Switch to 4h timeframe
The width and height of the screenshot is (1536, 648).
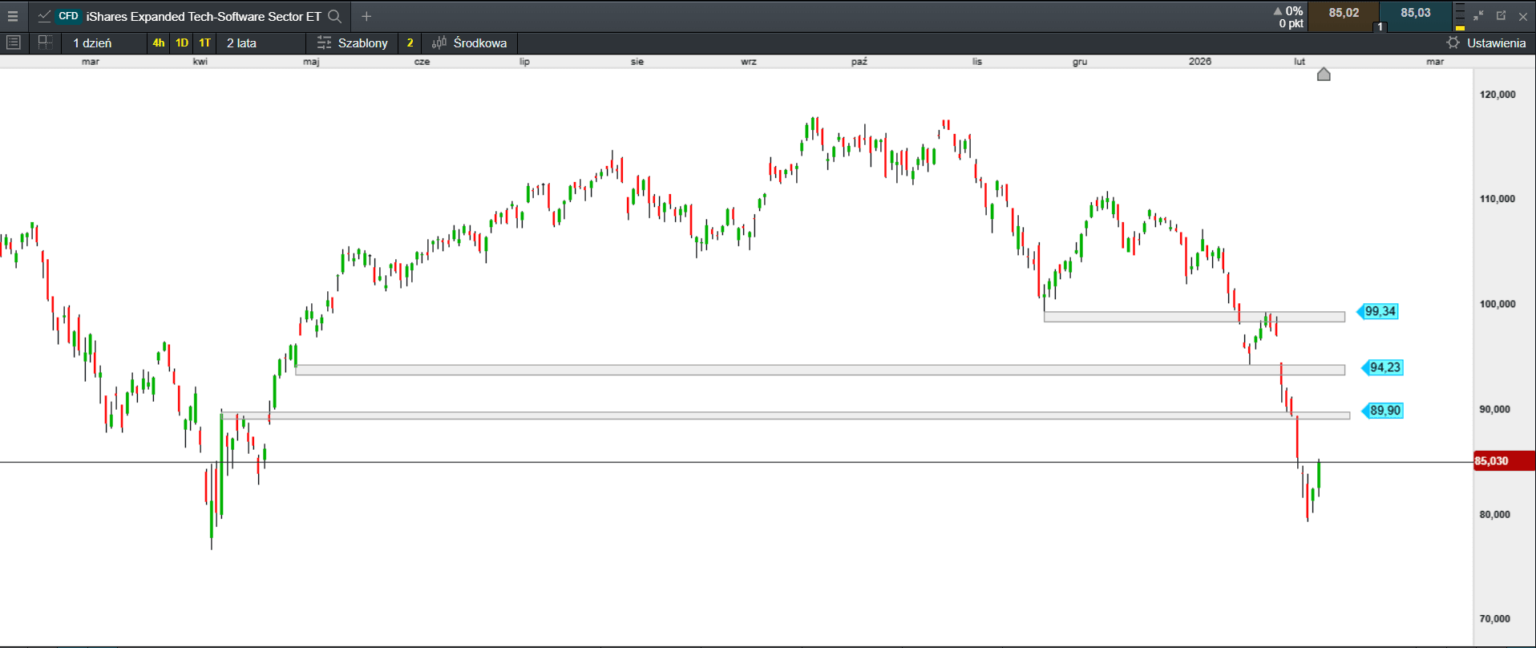click(x=159, y=43)
